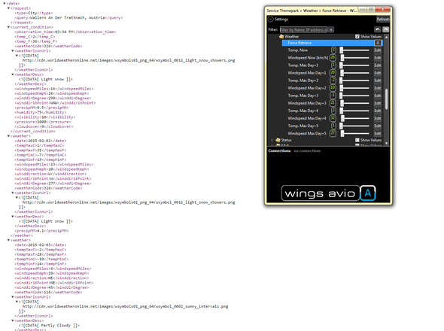Click the wings avio A logo icon
This screenshot has width=444, height=331.
(368, 193)
